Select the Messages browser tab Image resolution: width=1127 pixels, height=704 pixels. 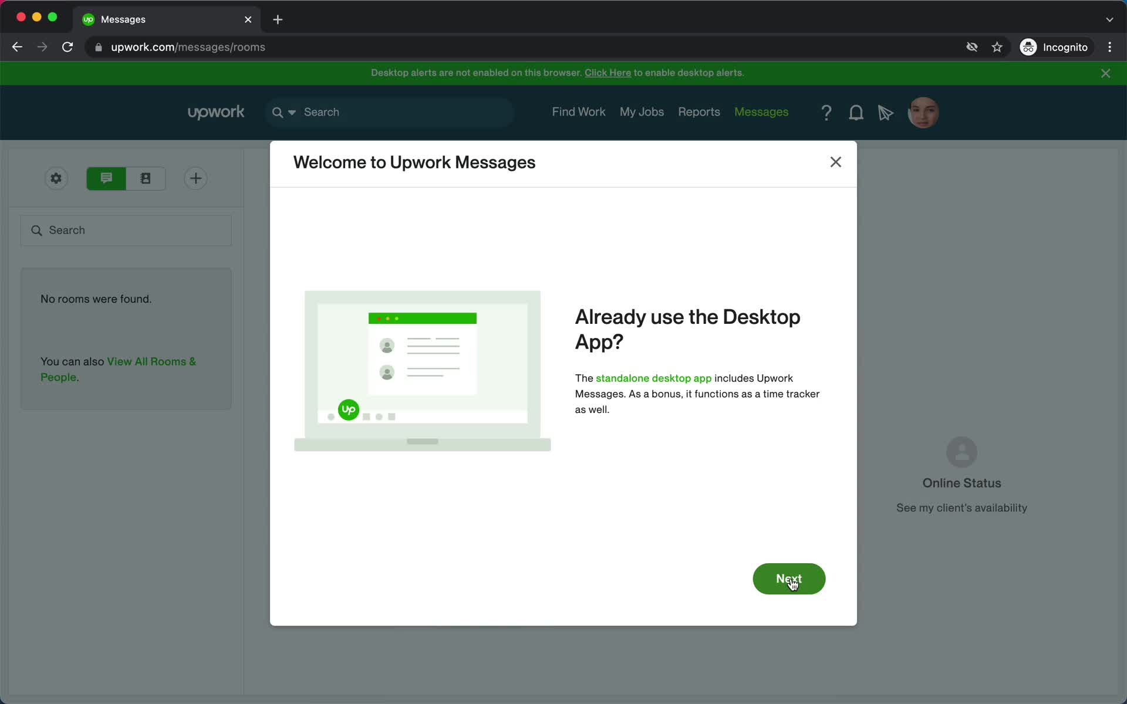click(x=167, y=19)
